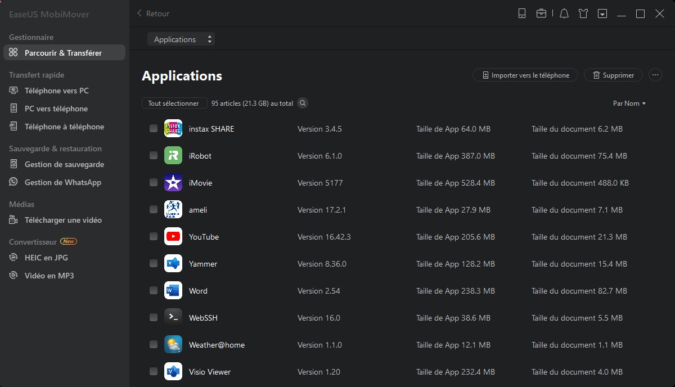Click the Visio Viewer app icon

click(x=173, y=372)
